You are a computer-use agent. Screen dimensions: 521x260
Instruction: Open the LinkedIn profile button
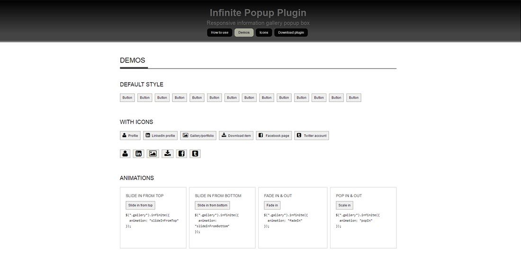point(161,135)
